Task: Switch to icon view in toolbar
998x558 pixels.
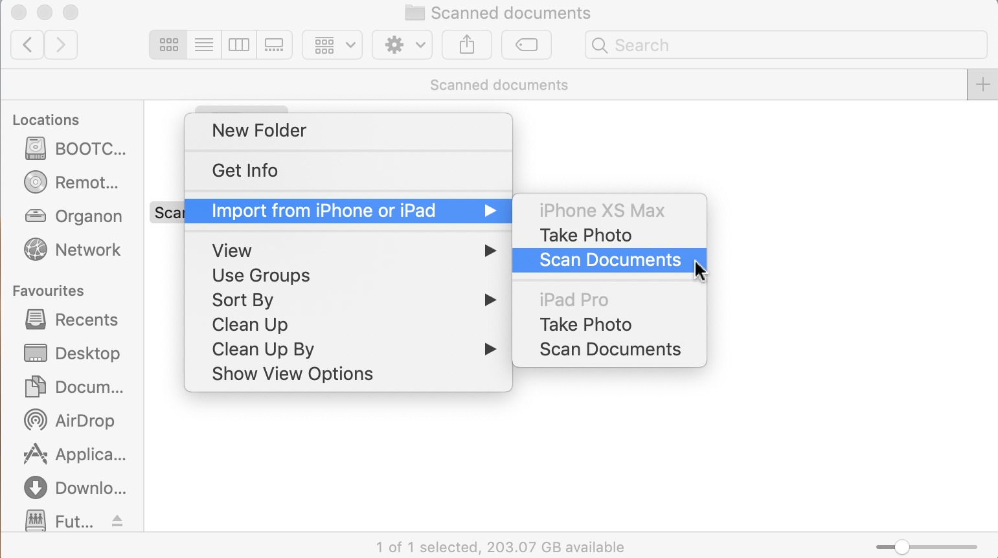Action: tap(168, 45)
